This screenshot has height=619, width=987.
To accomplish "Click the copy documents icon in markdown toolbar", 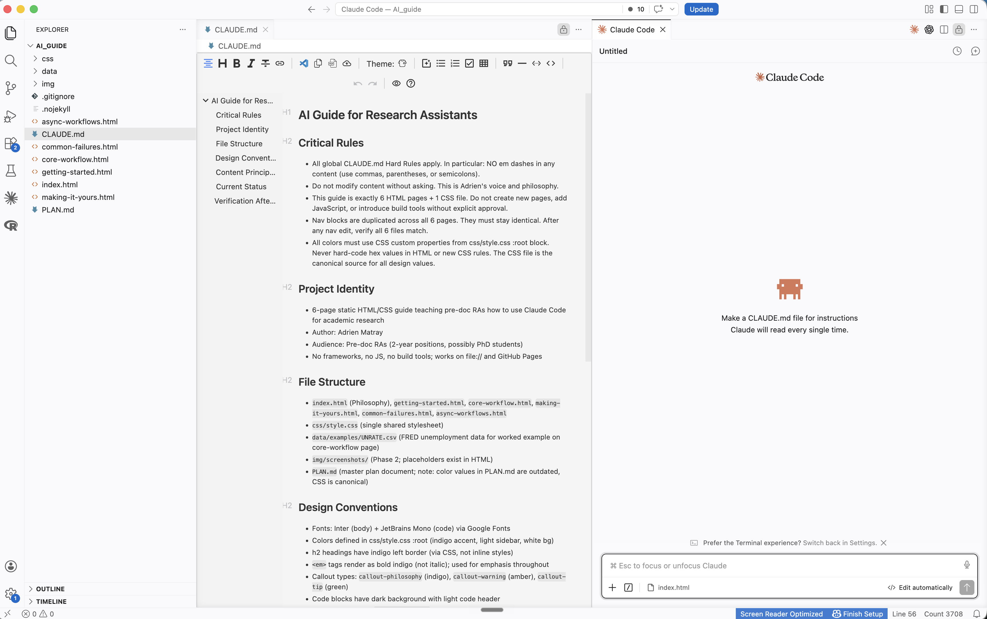I will pyautogui.click(x=318, y=64).
